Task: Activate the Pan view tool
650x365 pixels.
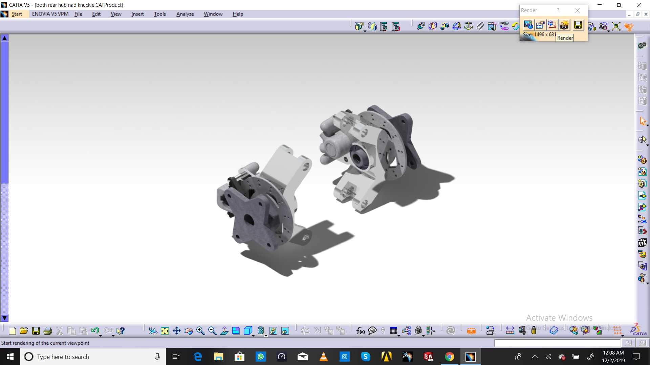Action: click(x=177, y=331)
